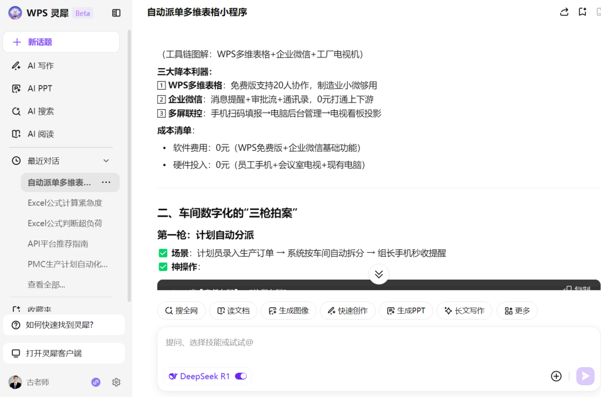601x397 pixels.
Task: Bookmark this conversation with star-bookmark icon
Action: click(x=582, y=12)
